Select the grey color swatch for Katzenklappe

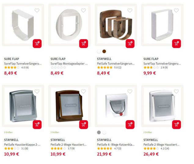tap(99, 132)
